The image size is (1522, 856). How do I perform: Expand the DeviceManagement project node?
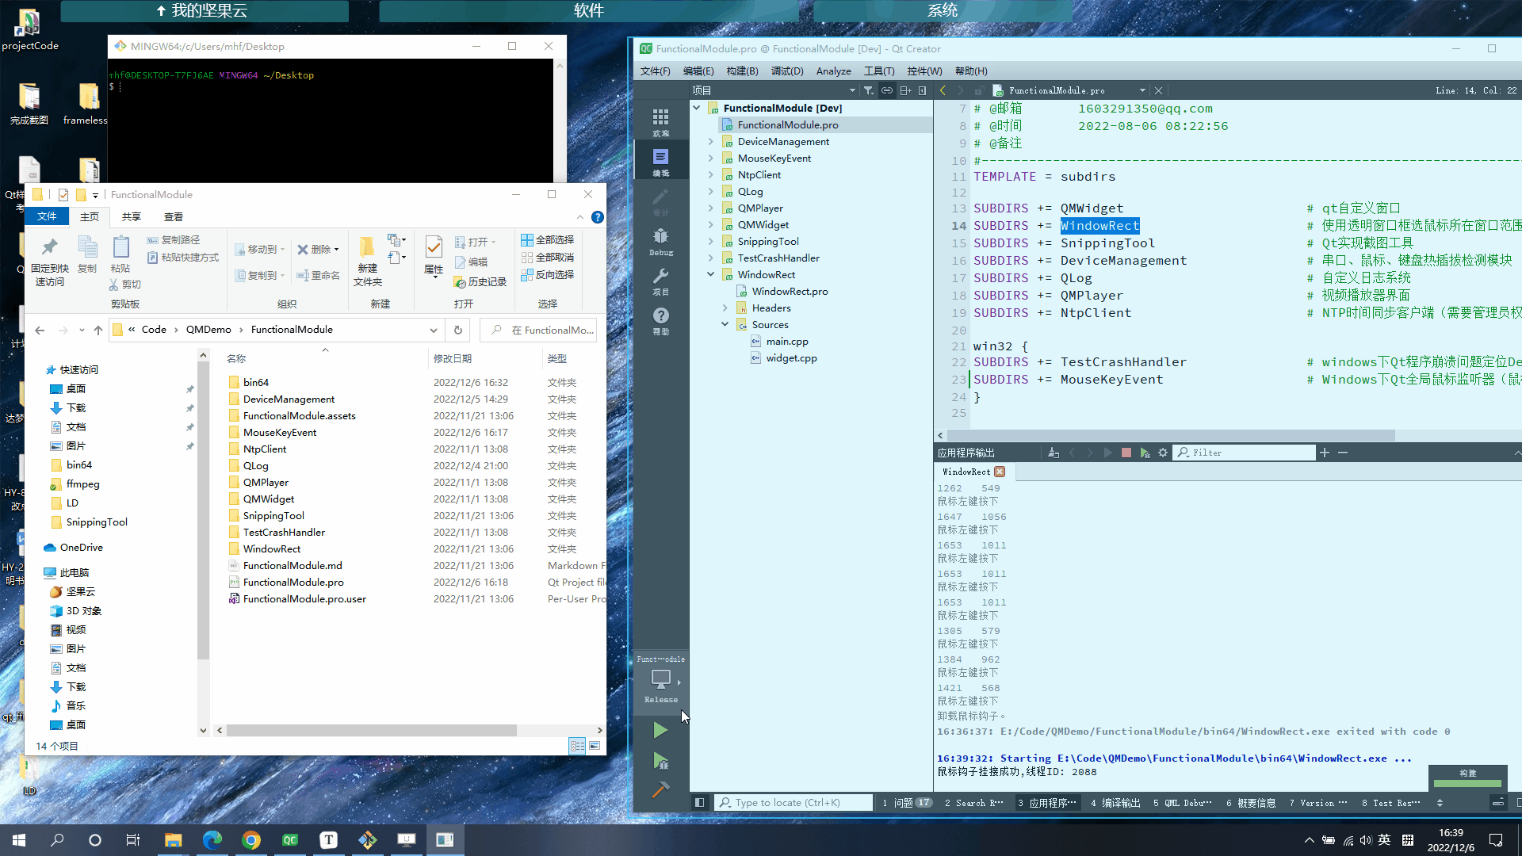[711, 141]
